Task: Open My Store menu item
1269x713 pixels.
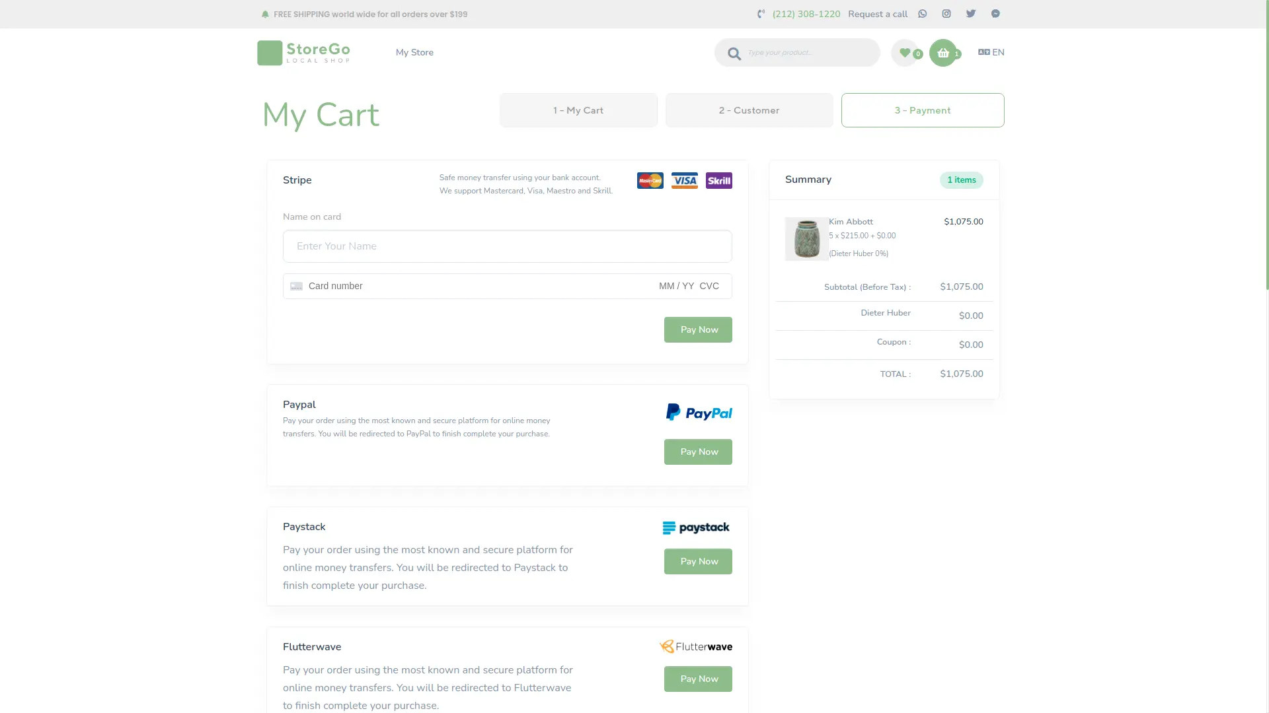Action: point(414,52)
